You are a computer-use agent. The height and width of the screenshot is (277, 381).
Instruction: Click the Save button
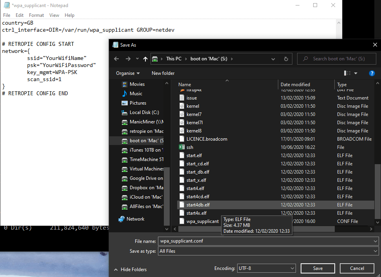click(317, 268)
